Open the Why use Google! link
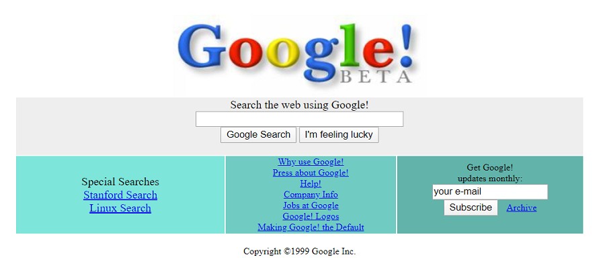 pyautogui.click(x=311, y=162)
